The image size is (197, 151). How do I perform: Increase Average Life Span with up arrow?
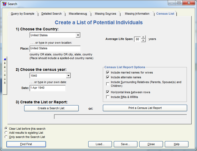[143, 37]
